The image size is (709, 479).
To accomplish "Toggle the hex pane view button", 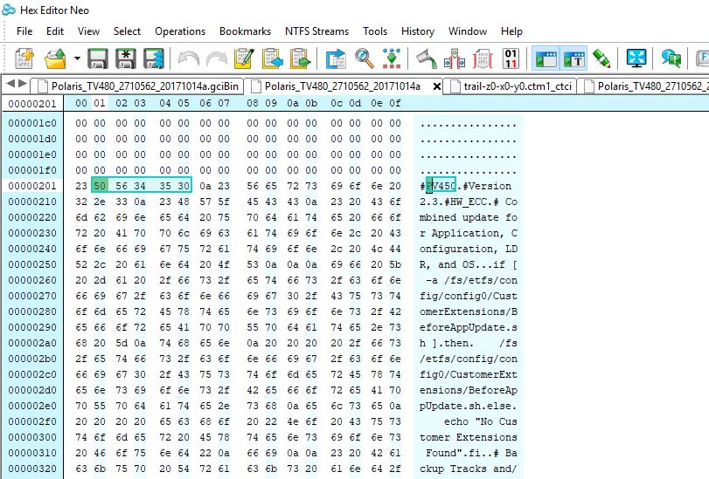I will coord(546,58).
